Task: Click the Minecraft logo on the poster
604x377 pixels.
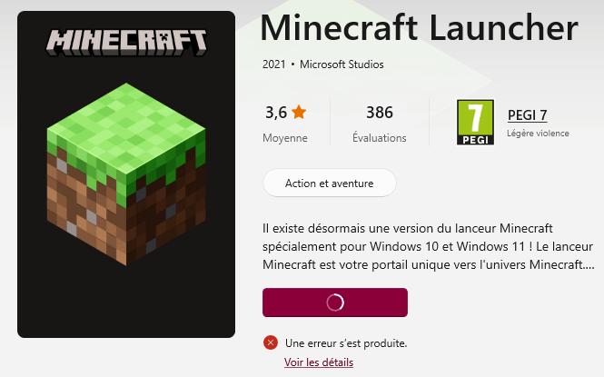Action: coord(126,43)
